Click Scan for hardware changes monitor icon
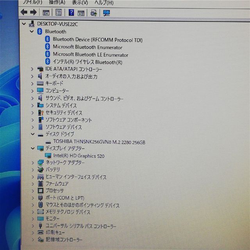The width and height of the screenshot is (250, 250). coord(106,13)
